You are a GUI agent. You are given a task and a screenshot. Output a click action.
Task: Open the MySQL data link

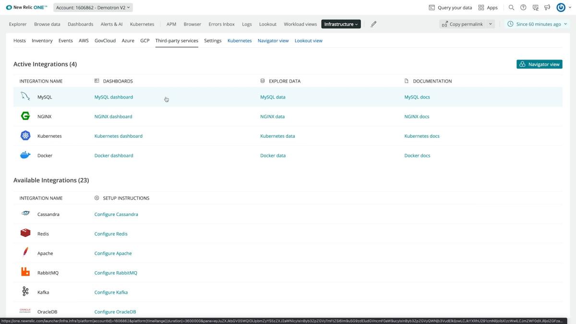point(273,97)
